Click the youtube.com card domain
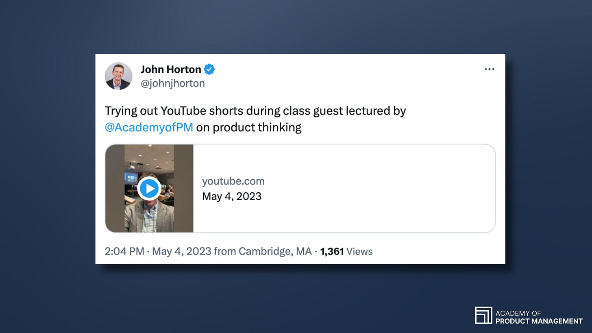This screenshot has width=592, height=333. [233, 181]
